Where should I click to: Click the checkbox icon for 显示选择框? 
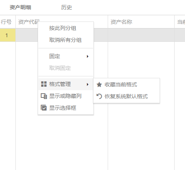pyautogui.click(x=43, y=108)
